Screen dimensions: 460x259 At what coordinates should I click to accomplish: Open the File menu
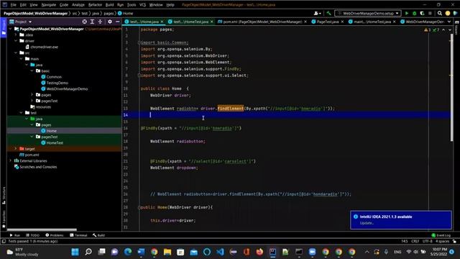[x=14, y=5]
